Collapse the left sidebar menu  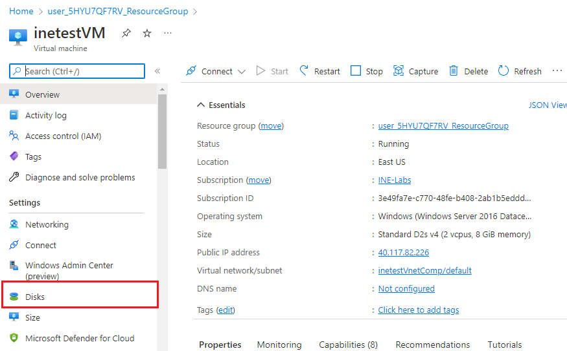click(157, 71)
